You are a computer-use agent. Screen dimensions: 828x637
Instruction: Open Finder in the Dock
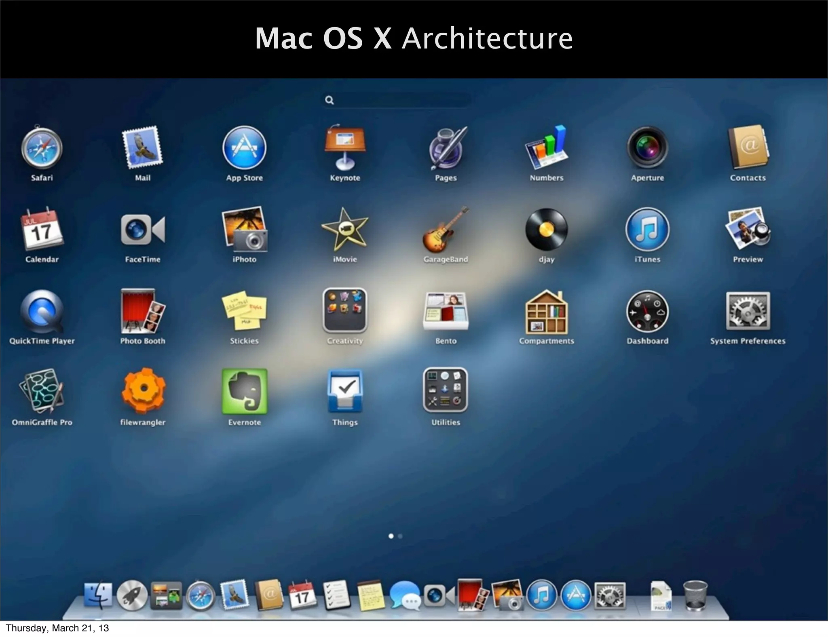coord(98,595)
